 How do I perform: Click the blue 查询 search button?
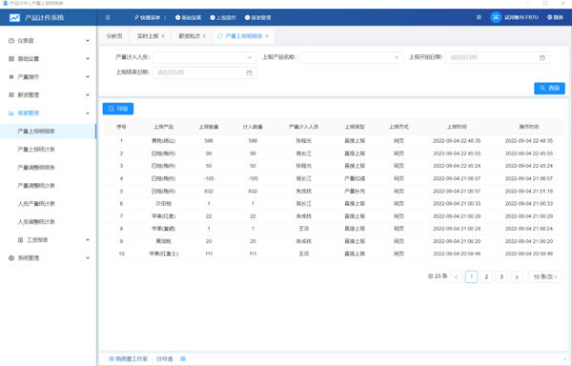click(x=549, y=89)
